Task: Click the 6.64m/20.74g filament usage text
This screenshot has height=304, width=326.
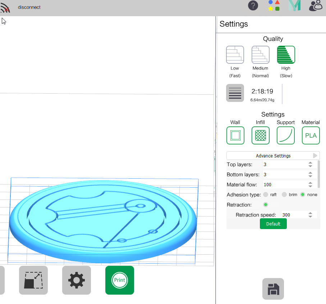Action: click(262, 100)
